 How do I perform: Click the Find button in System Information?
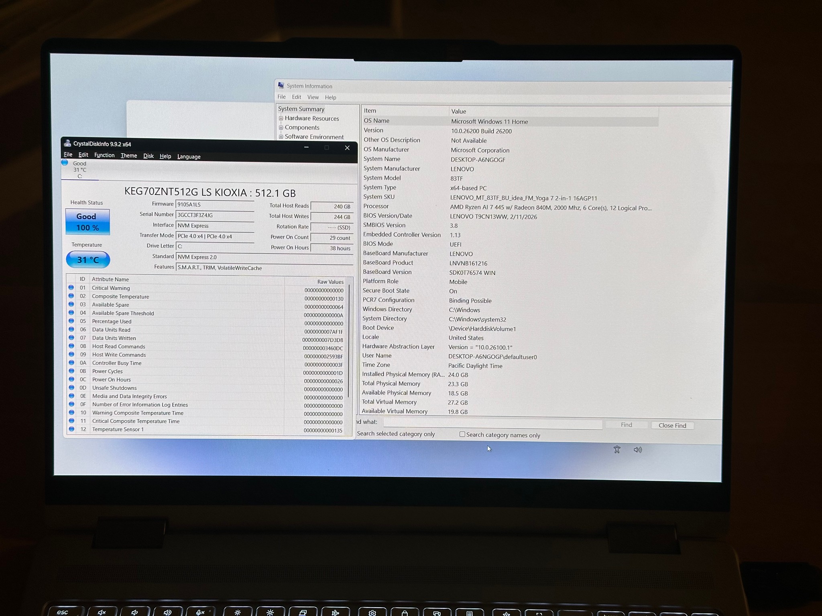(x=626, y=425)
